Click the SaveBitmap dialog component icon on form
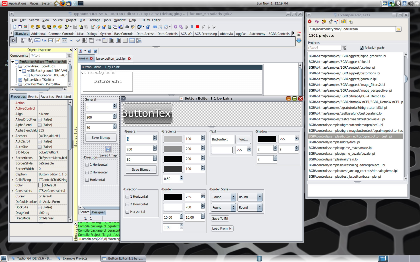This screenshot has width=420, height=262. click(108, 149)
